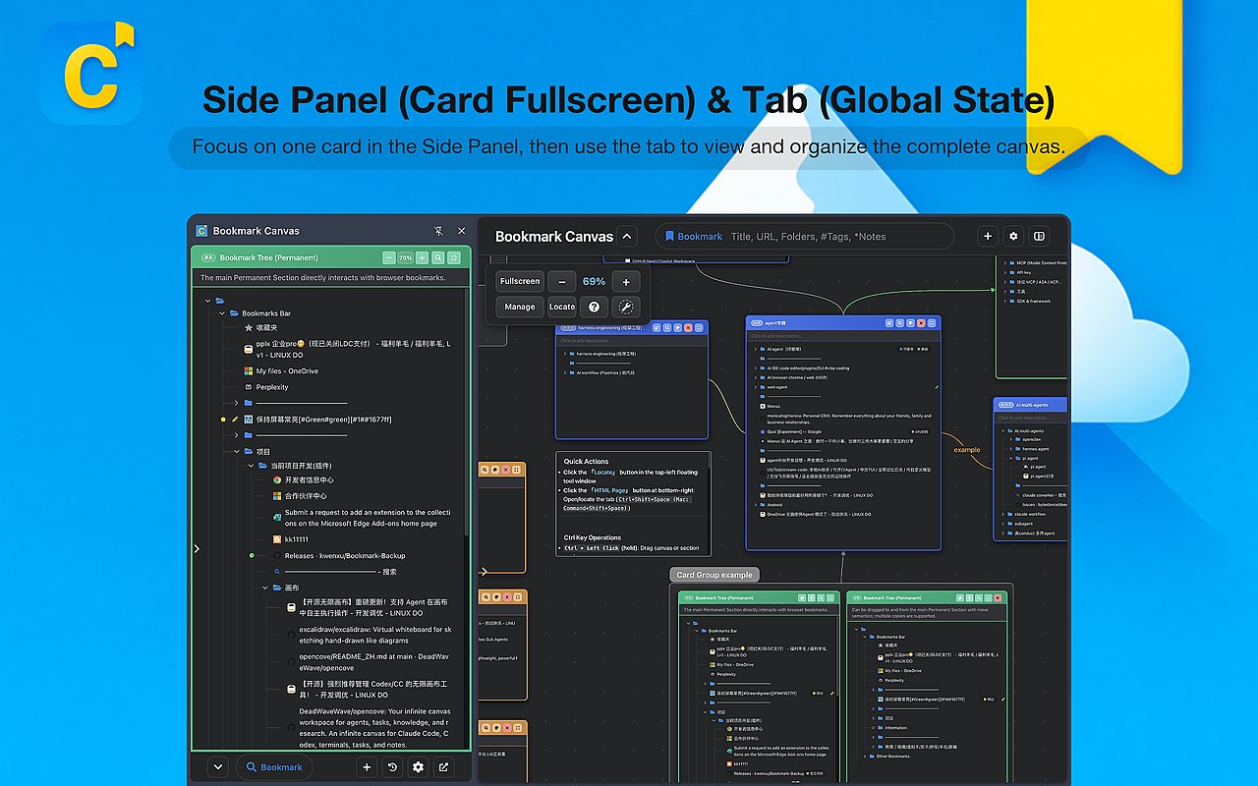Delete the agent专辑 card via red button
This screenshot has height=786, width=1258.
922,322
